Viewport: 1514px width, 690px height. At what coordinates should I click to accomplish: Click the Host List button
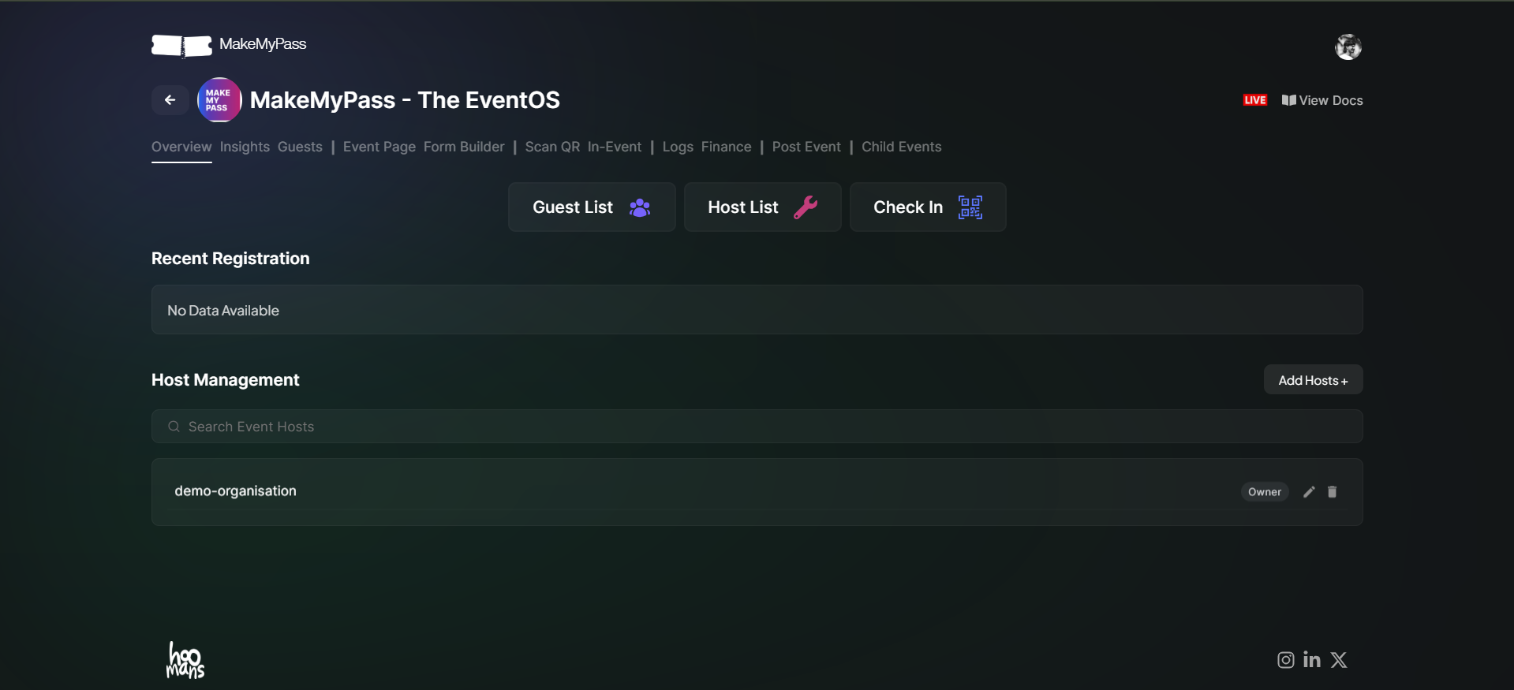pyautogui.click(x=762, y=207)
